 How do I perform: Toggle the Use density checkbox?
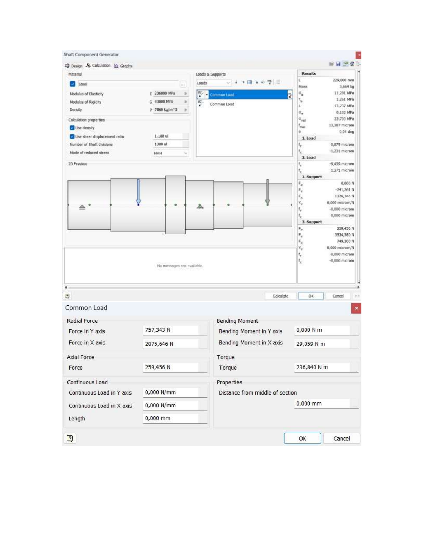pyautogui.click(x=72, y=128)
